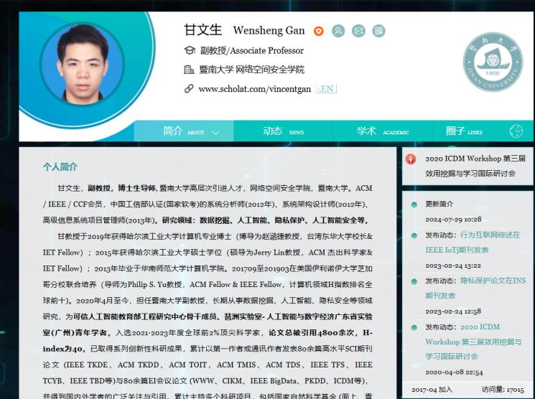535x399 pixels.
Task: Open the 简介 ABOUT tab
Action: 184,131
